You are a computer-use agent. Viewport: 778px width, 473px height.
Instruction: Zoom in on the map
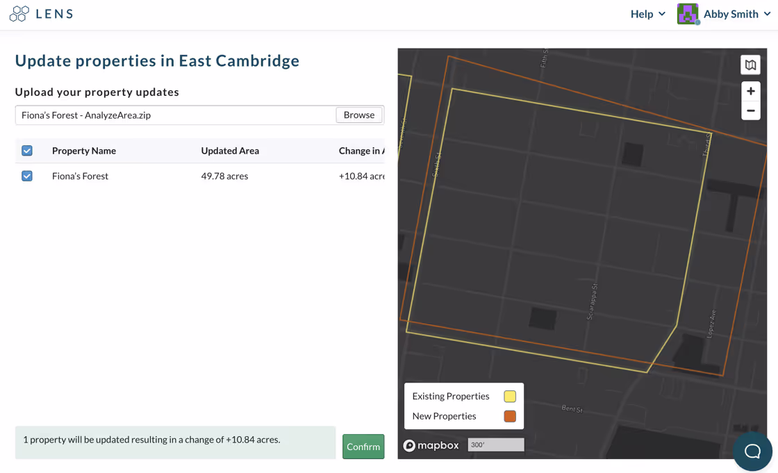click(x=750, y=91)
